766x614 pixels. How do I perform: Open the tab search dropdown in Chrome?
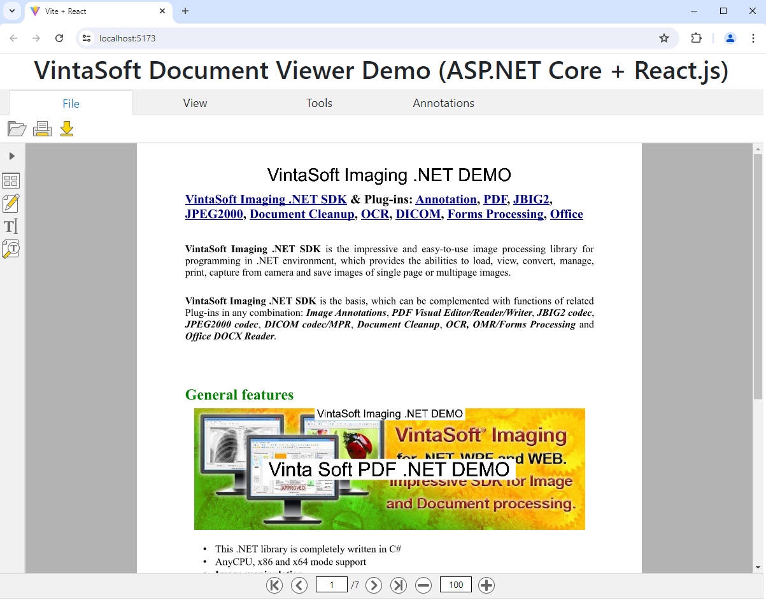11,11
